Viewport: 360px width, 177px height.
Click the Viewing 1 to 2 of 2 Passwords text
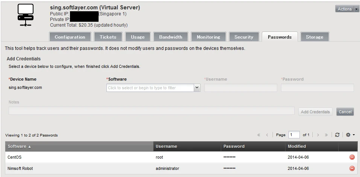pos(32,135)
